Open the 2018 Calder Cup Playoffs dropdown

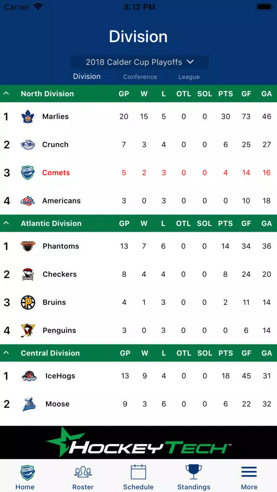pyautogui.click(x=140, y=62)
